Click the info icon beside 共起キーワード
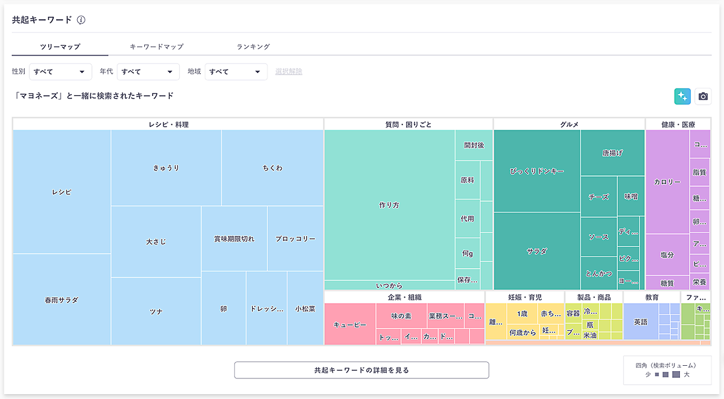Image resolution: width=724 pixels, height=399 pixels. (x=81, y=20)
